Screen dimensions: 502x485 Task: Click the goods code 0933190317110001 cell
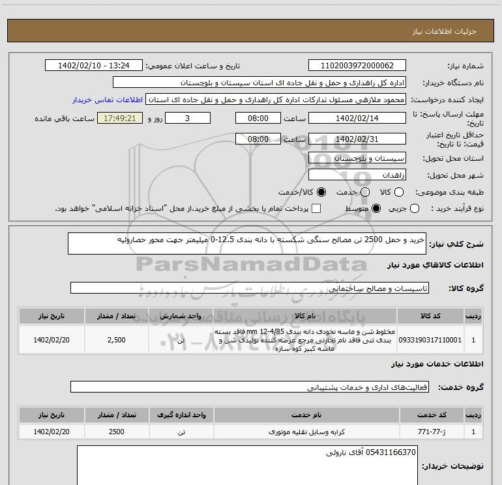pos(430,340)
